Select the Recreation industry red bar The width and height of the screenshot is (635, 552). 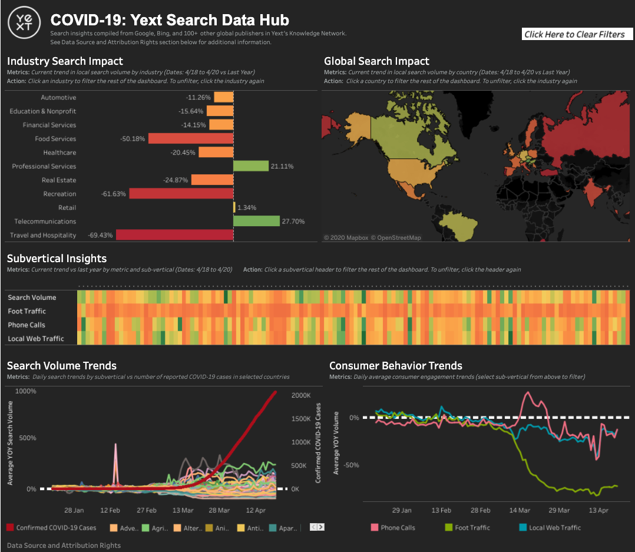click(181, 194)
